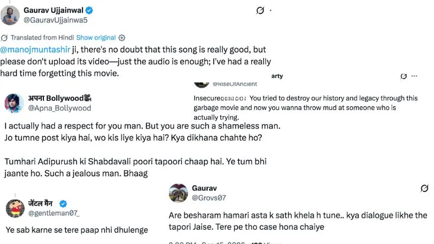The image size is (434, 244).
Task: Click @Apna_Bollywood handle
Action: tap(60, 108)
